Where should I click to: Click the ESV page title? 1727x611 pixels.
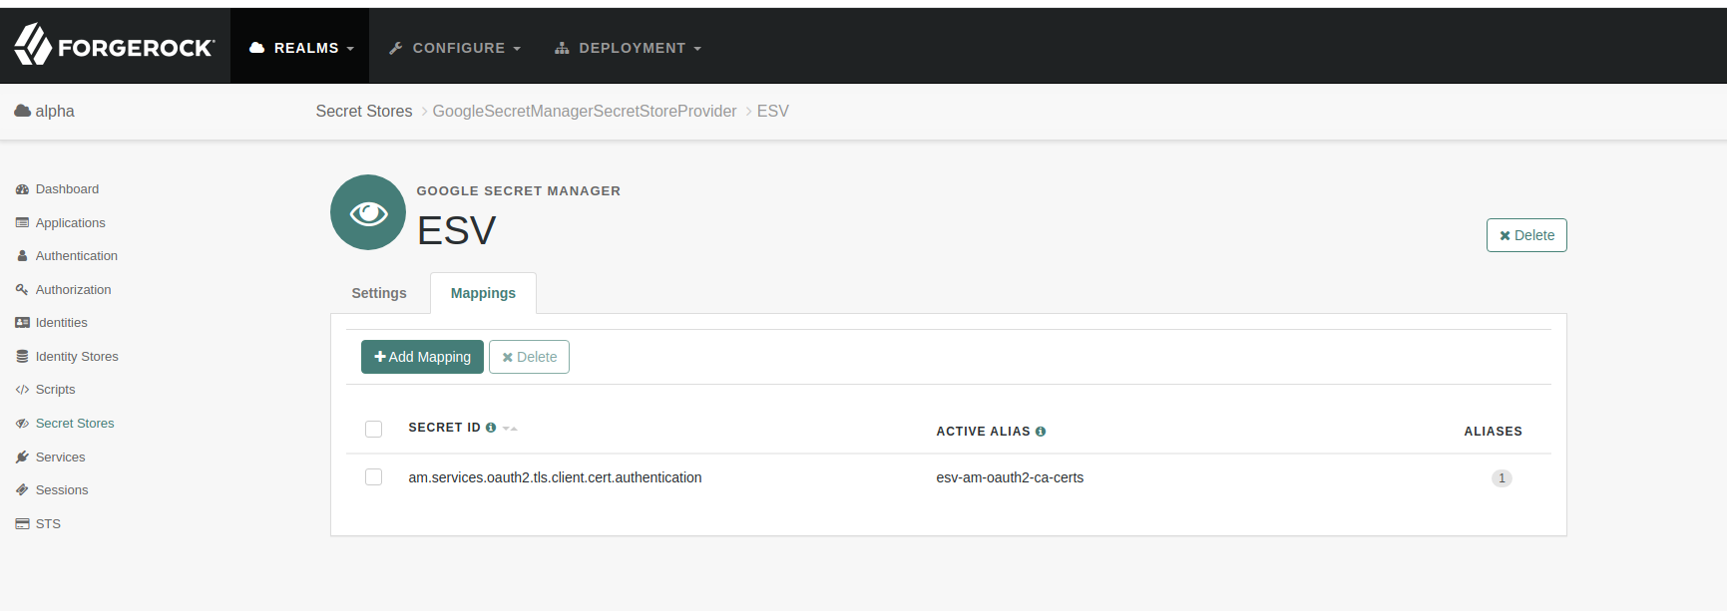pos(456,231)
